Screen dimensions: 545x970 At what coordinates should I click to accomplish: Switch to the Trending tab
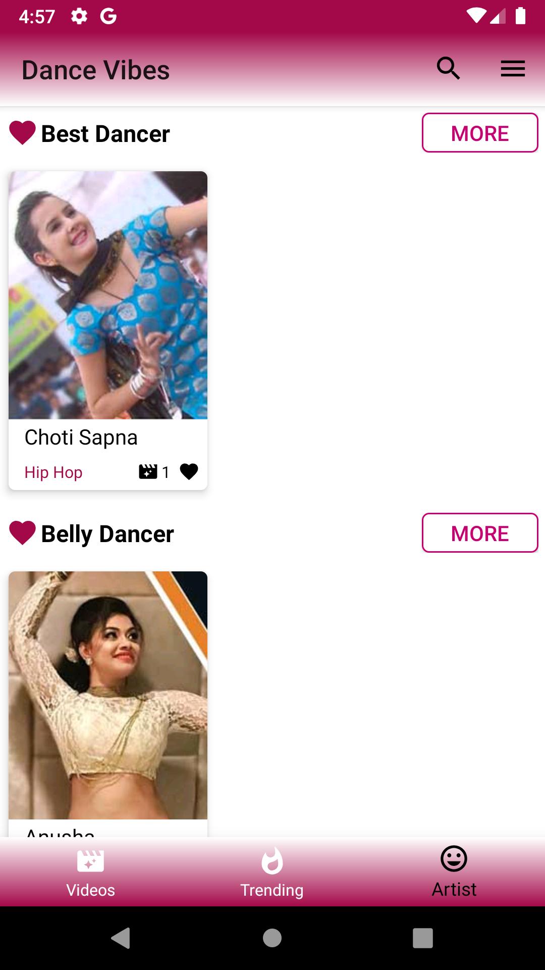[x=272, y=872]
